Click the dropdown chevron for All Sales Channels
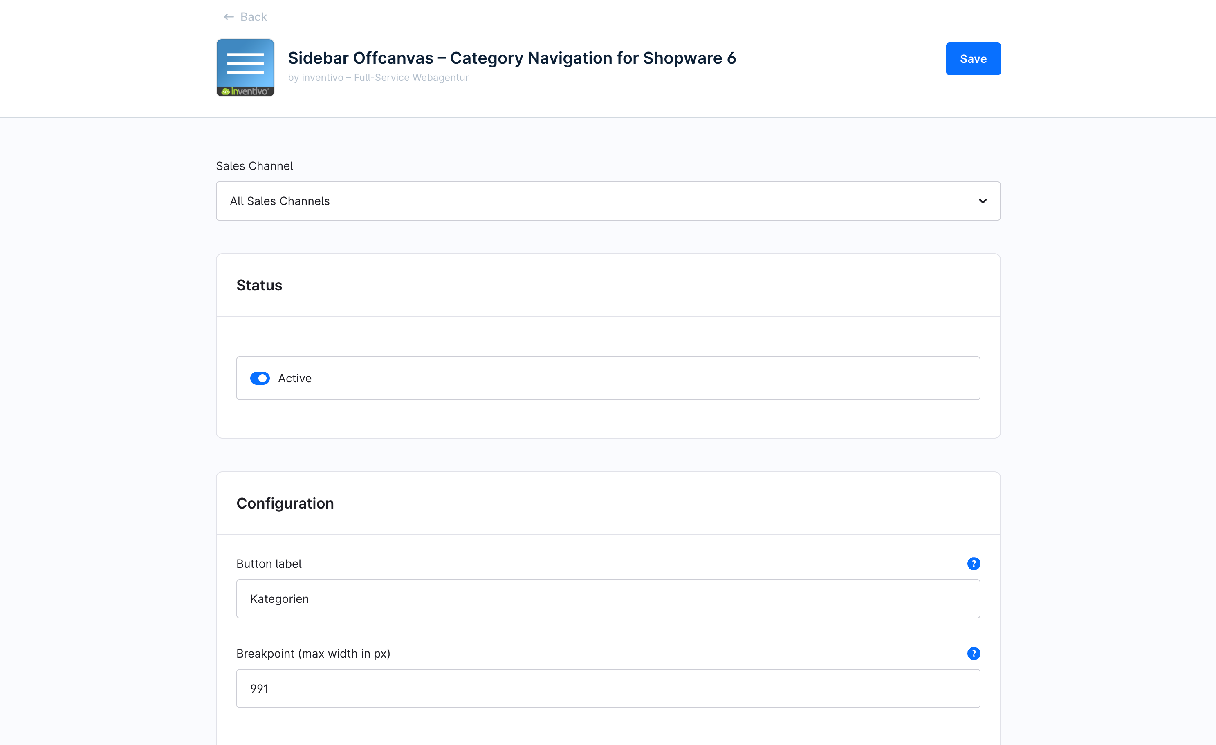The image size is (1216, 745). coord(982,201)
